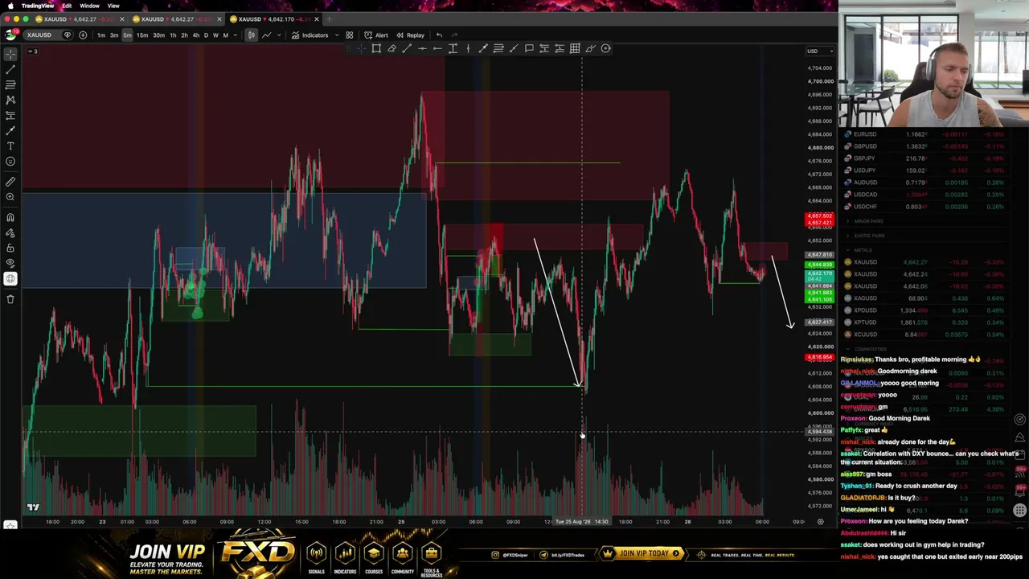
Task: Undo the last chart action
Action: click(439, 35)
